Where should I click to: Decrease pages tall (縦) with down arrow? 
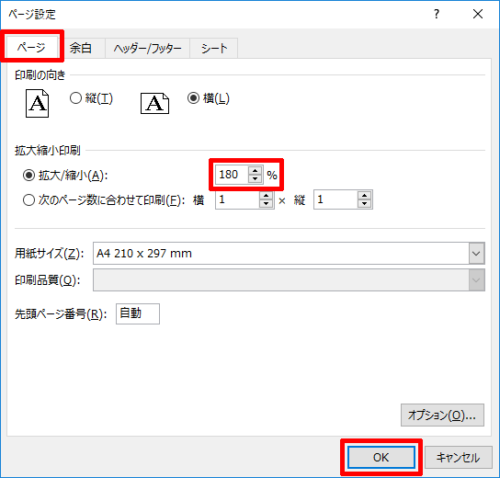pos(364,204)
